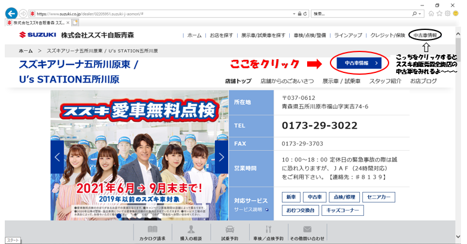Click the URL address field

161,14
